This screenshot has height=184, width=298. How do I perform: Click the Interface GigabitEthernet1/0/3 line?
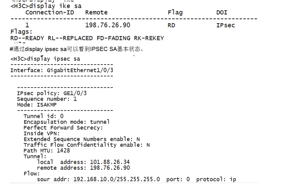(x=62, y=70)
